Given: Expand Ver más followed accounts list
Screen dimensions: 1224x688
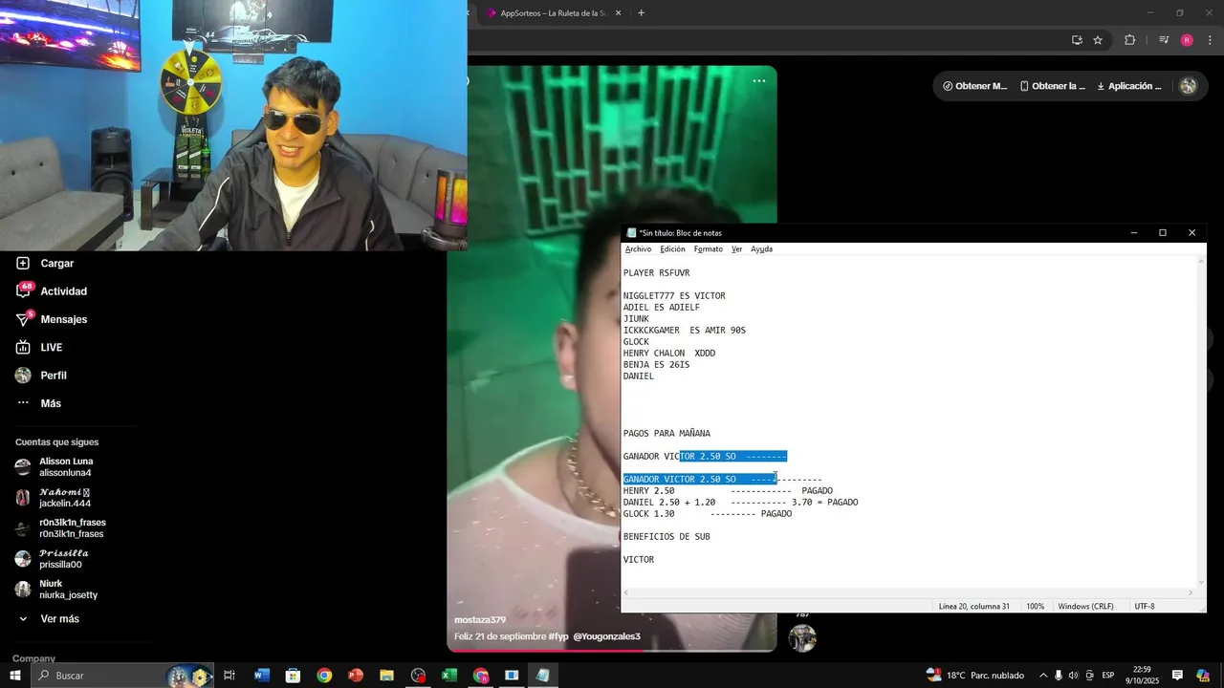Looking at the screenshot, I should 48,619.
